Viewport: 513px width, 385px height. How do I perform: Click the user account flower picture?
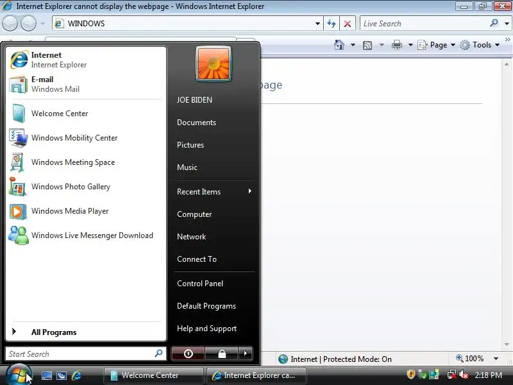click(x=214, y=64)
